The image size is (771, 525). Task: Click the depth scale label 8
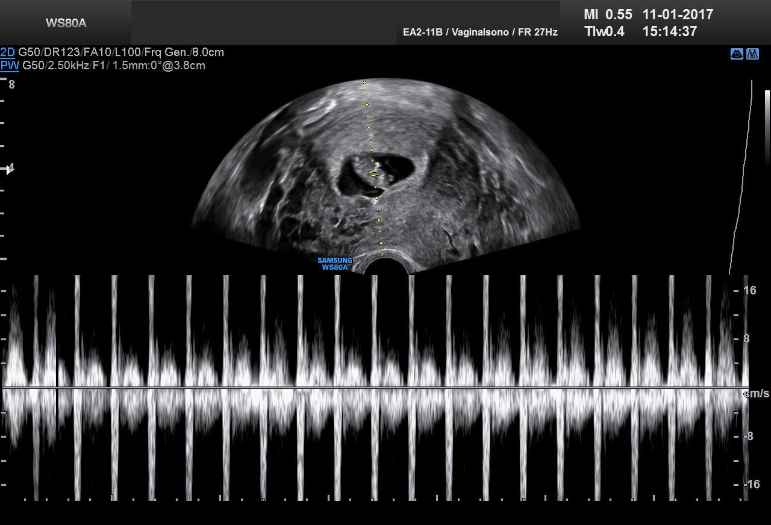point(11,85)
